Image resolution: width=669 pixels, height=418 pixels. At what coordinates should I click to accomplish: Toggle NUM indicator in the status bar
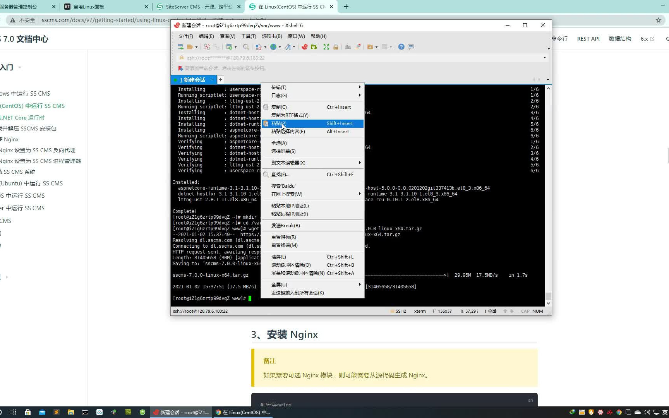(x=538, y=311)
